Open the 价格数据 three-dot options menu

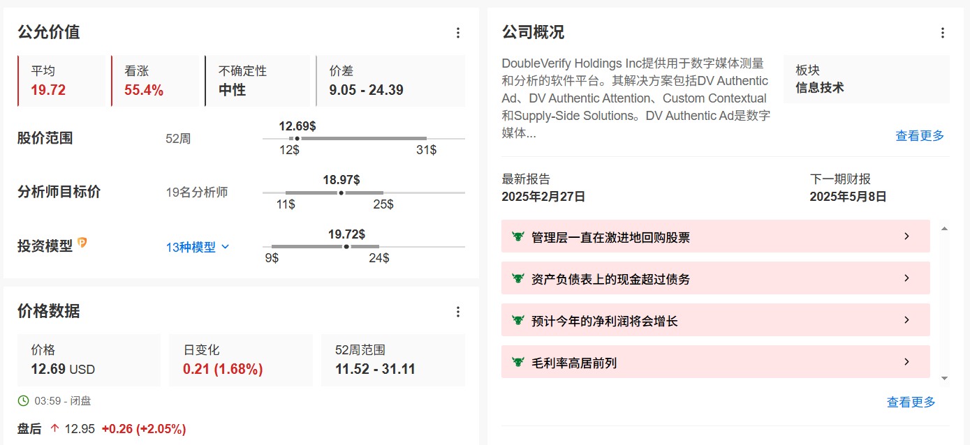pyautogui.click(x=458, y=312)
